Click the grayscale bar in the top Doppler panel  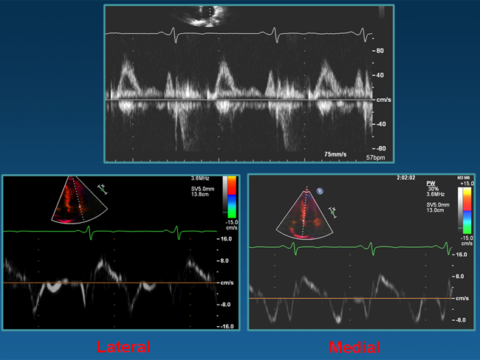point(381,12)
